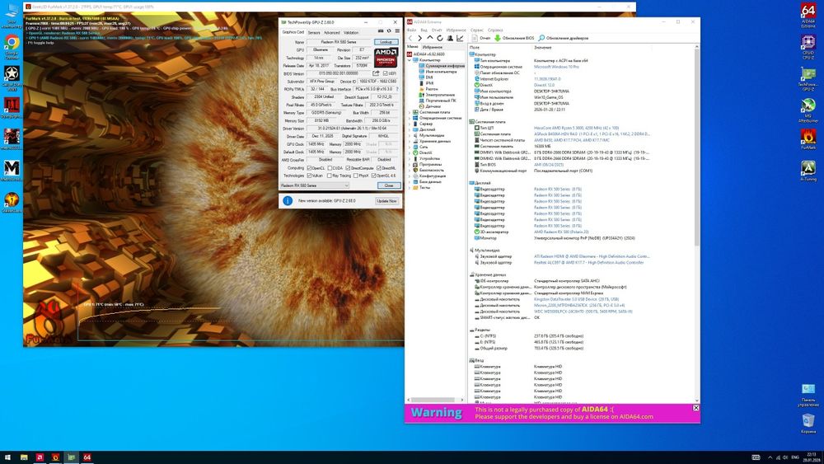Expand the Тесты tree node
824x464 pixels.
click(410, 187)
